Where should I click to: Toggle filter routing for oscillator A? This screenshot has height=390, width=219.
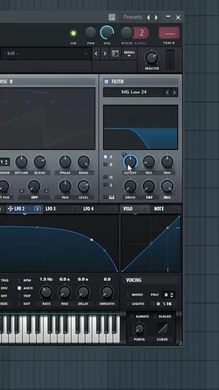click(105, 157)
